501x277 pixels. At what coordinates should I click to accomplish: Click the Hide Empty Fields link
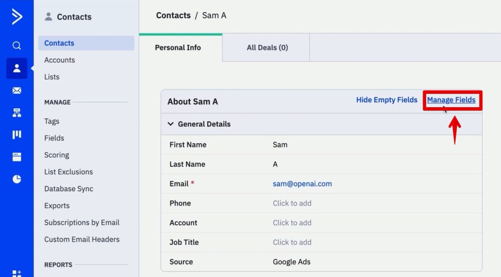[x=387, y=100]
